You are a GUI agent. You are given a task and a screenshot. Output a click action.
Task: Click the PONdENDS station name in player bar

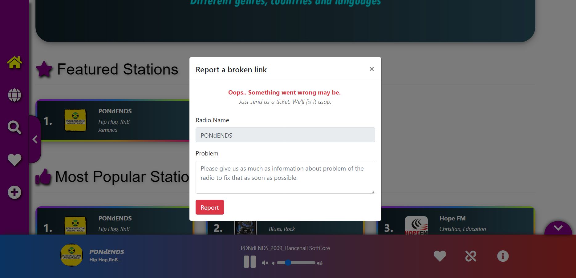coord(107,252)
